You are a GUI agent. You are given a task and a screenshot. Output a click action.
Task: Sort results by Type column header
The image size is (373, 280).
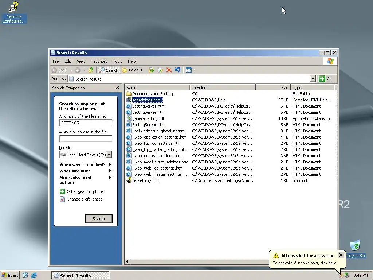coord(312,87)
